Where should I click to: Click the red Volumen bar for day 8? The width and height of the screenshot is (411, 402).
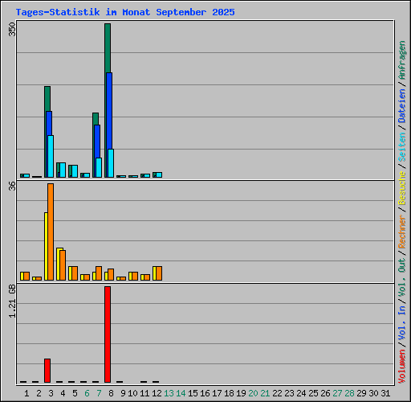click(x=108, y=334)
